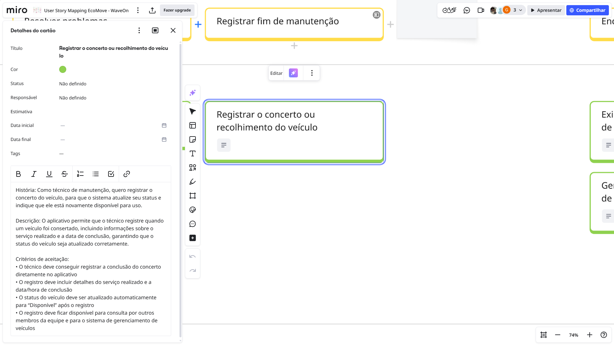Click the Apresentar button
Viewport: 614px width, 345px height.
pos(546,10)
